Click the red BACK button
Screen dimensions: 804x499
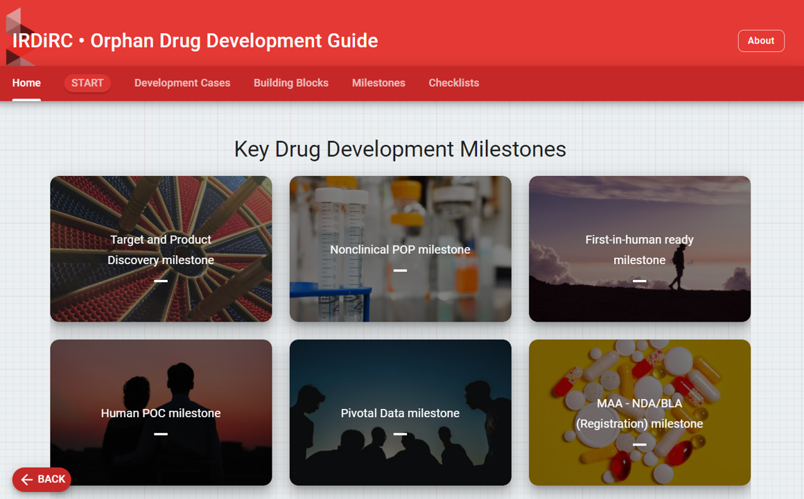(42, 480)
